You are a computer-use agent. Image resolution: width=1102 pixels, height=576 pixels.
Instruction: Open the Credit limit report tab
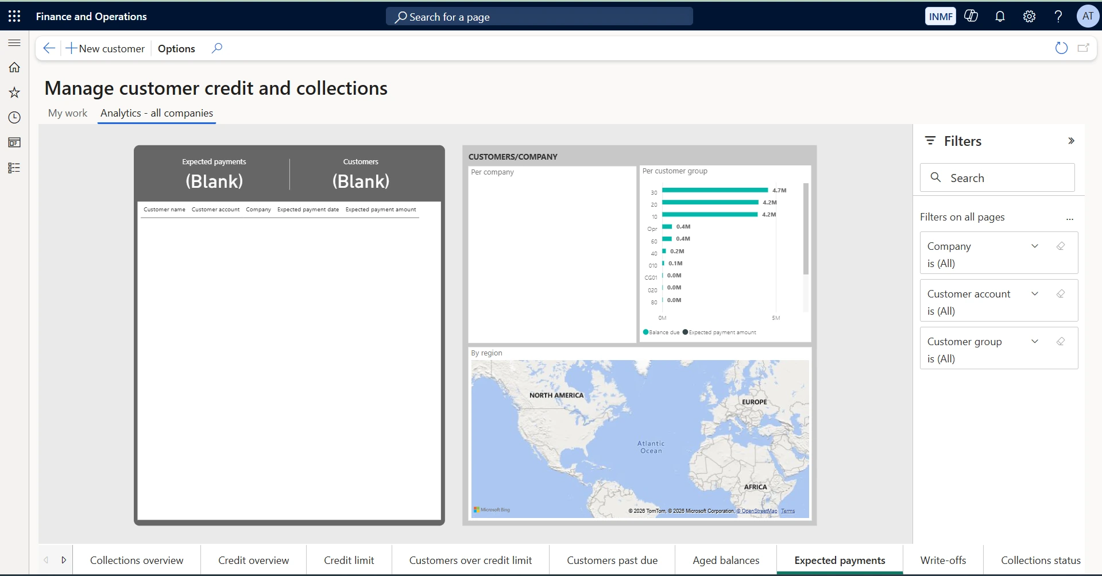[x=349, y=560]
